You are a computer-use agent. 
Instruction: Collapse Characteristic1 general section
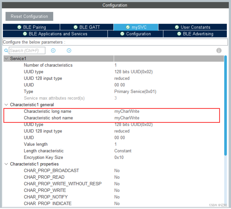6,105
